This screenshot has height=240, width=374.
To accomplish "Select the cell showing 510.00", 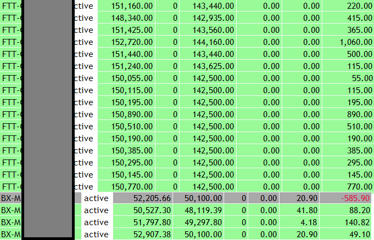I will pyautogui.click(x=348, y=127).
